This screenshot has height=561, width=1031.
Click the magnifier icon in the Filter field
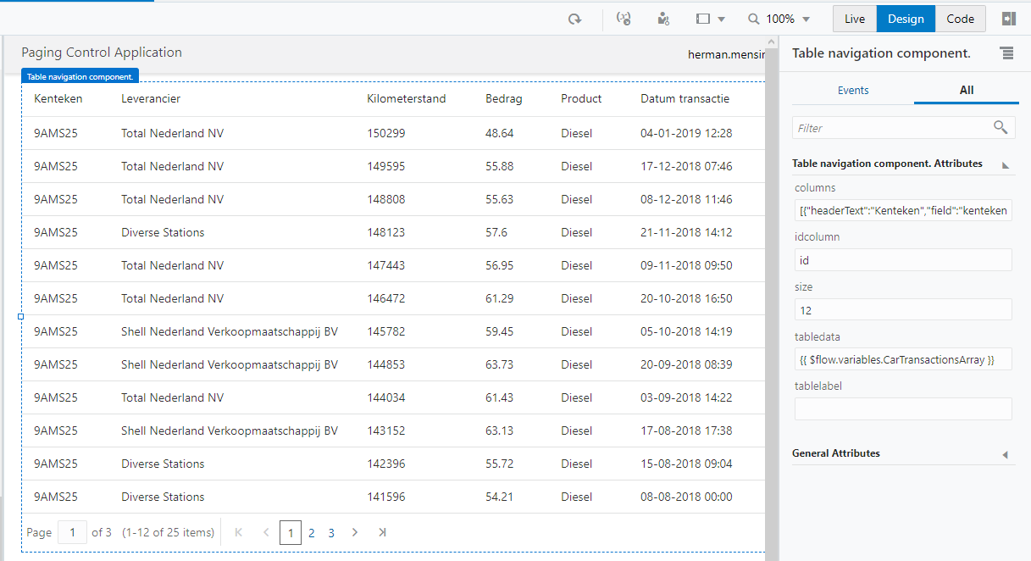[1001, 127]
